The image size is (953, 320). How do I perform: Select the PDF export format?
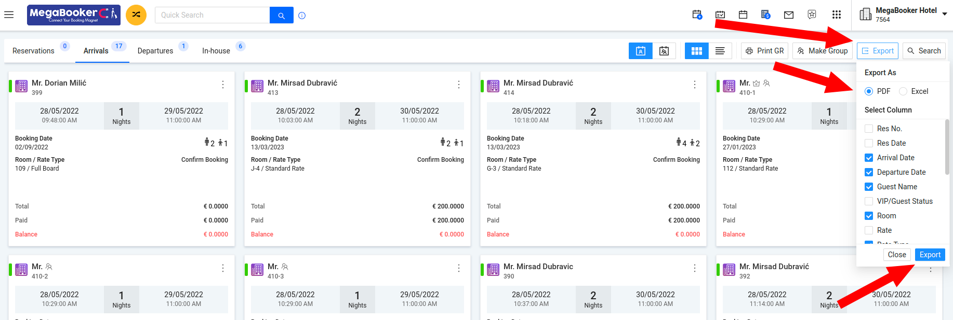[869, 91]
